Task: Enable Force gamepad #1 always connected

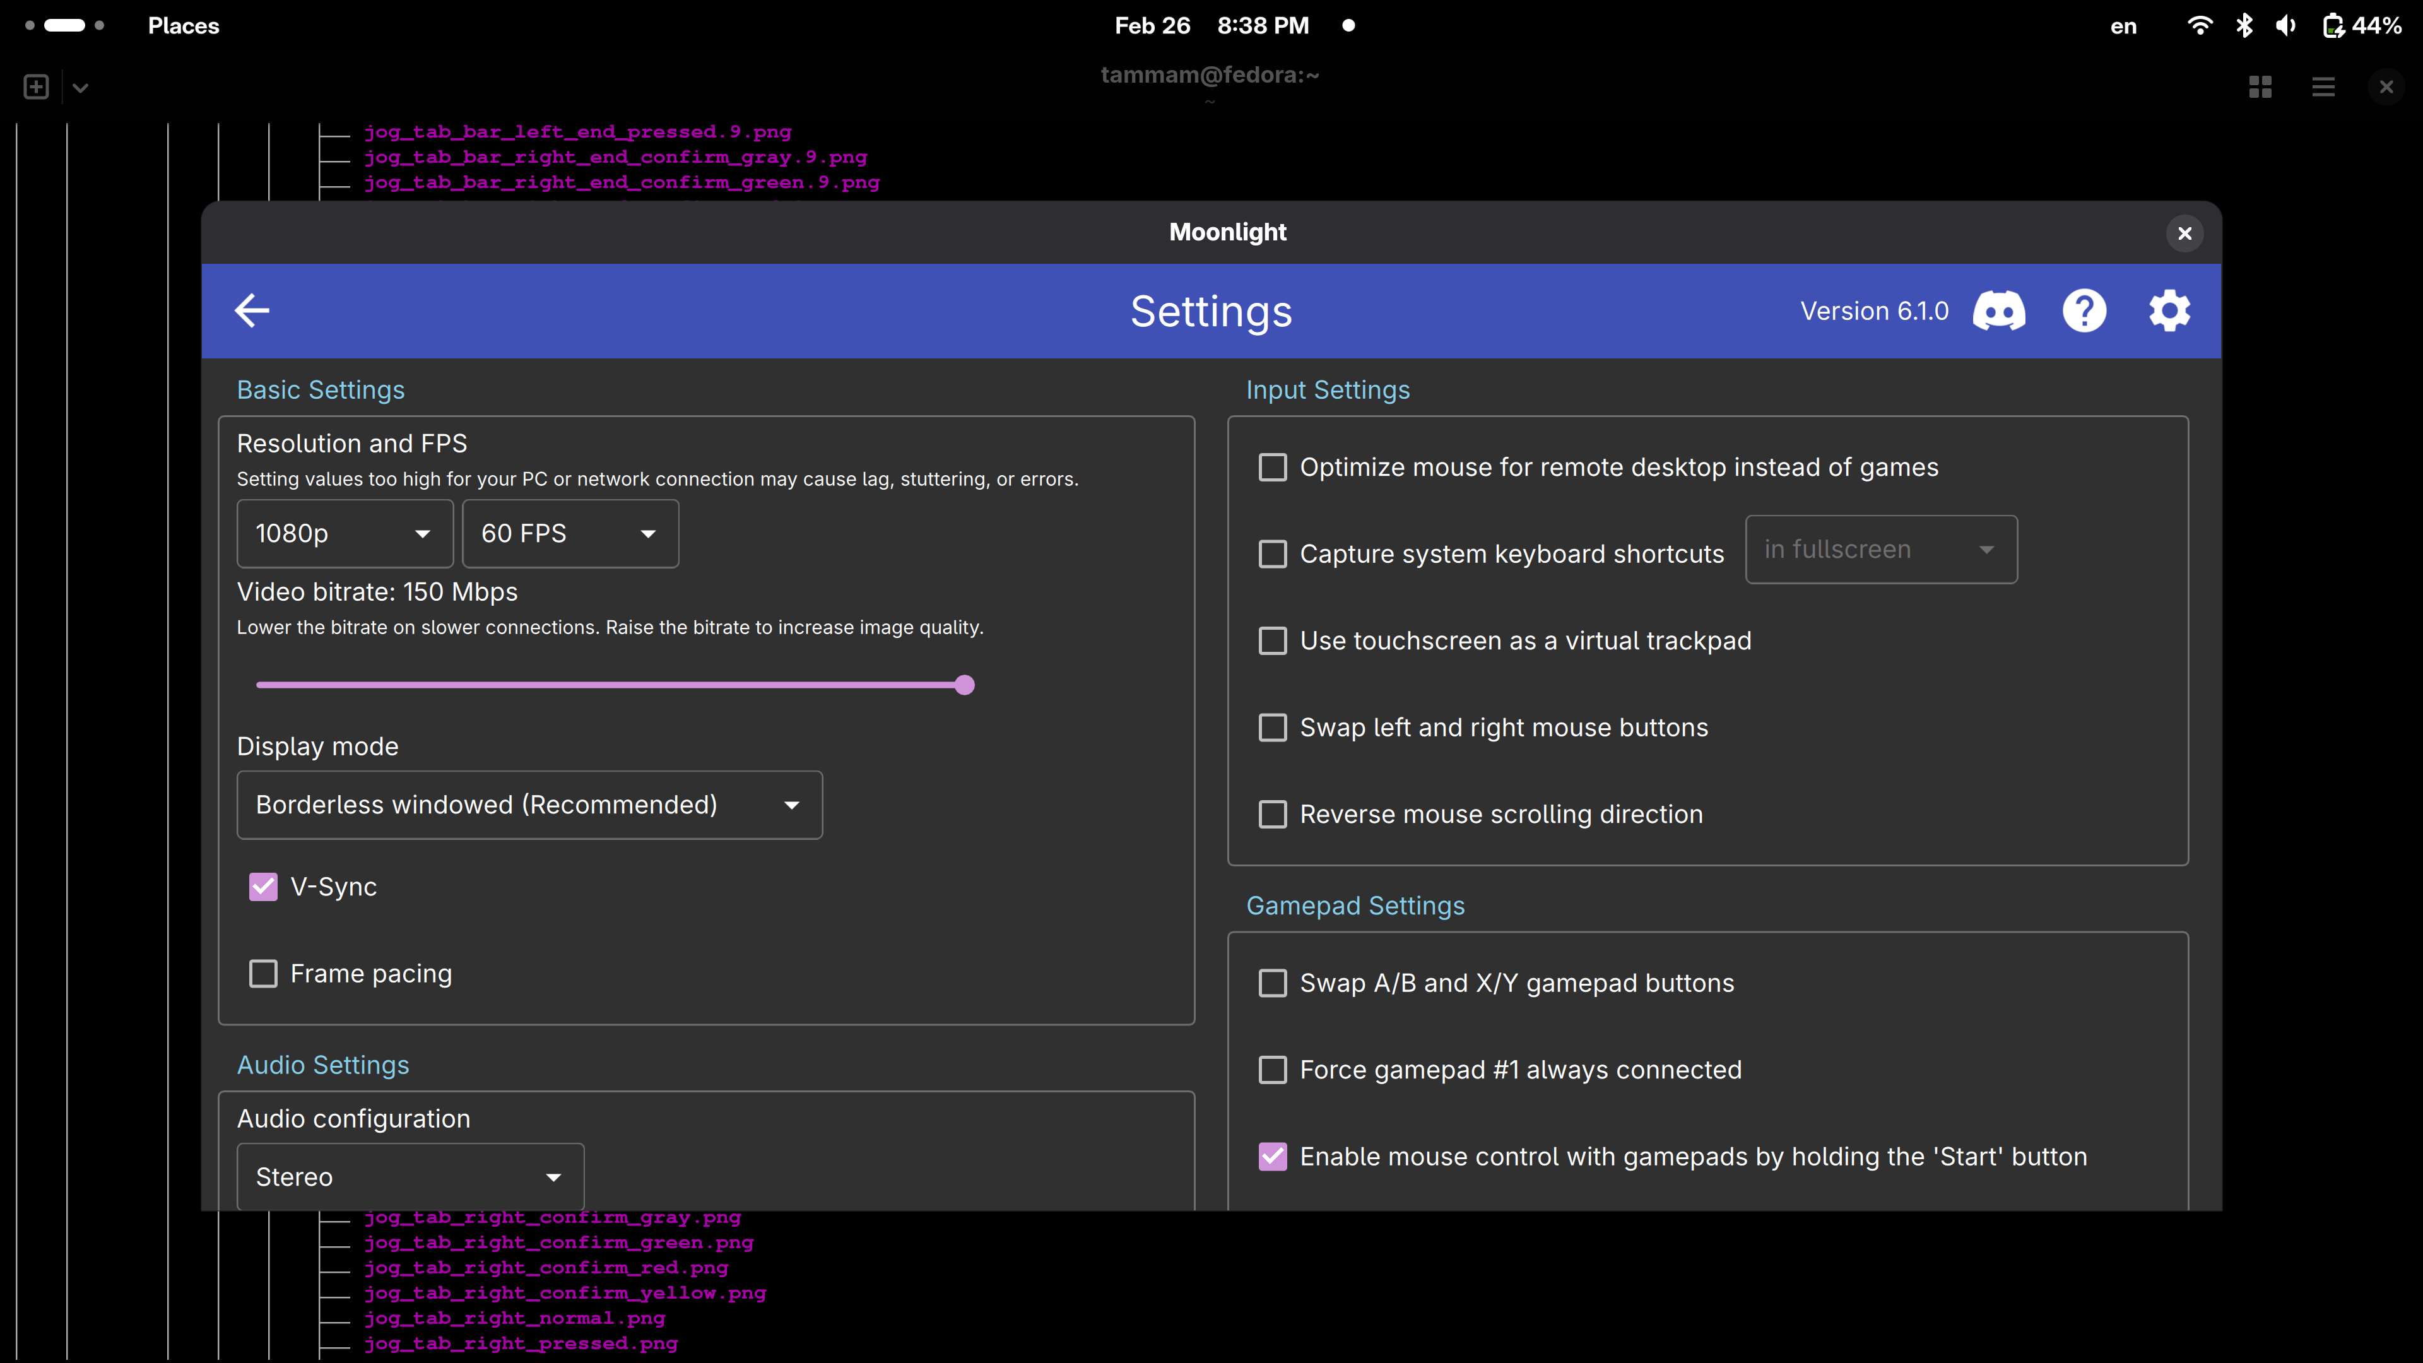Action: (x=1273, y=1070)
